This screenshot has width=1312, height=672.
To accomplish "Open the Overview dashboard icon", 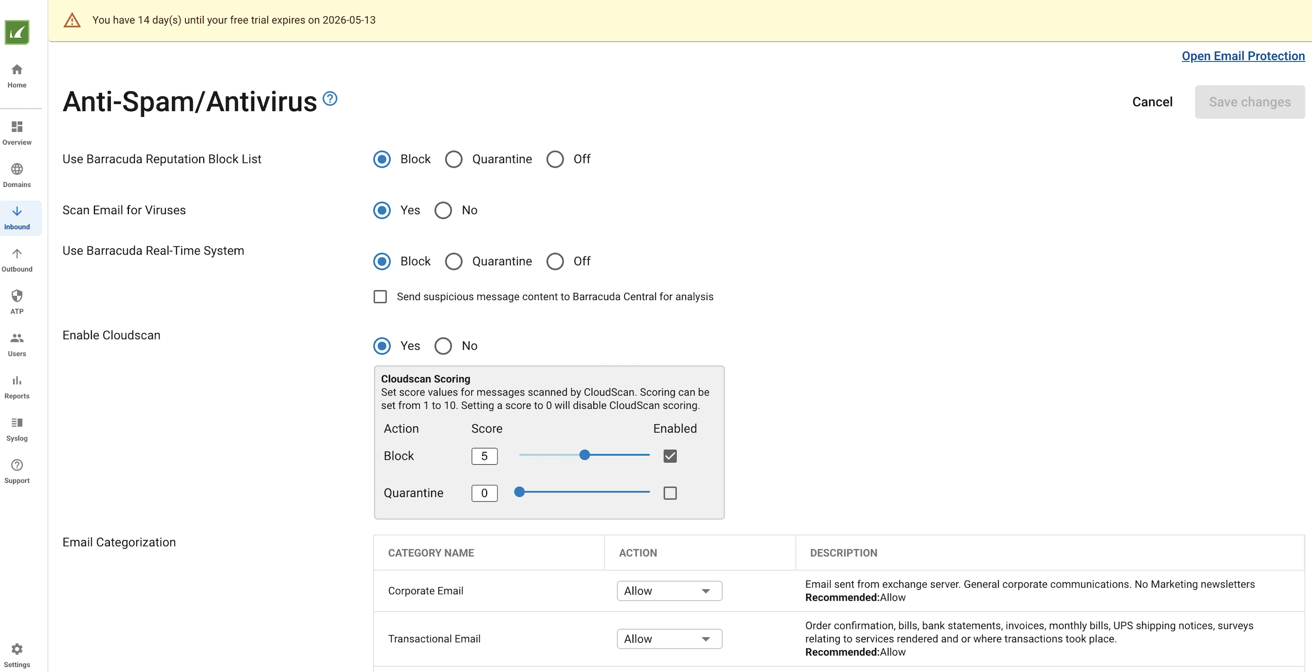I will pos(17,127).
